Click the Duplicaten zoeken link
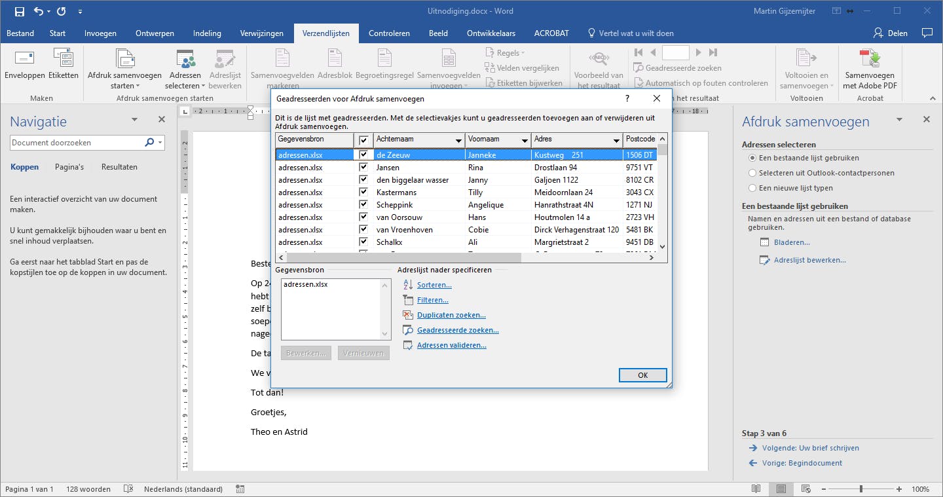The height and width of the screenshot is (497, 943). click(x=451, y=315)
